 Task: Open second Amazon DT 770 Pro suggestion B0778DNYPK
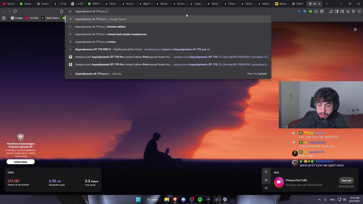click(x=168, y=64)
